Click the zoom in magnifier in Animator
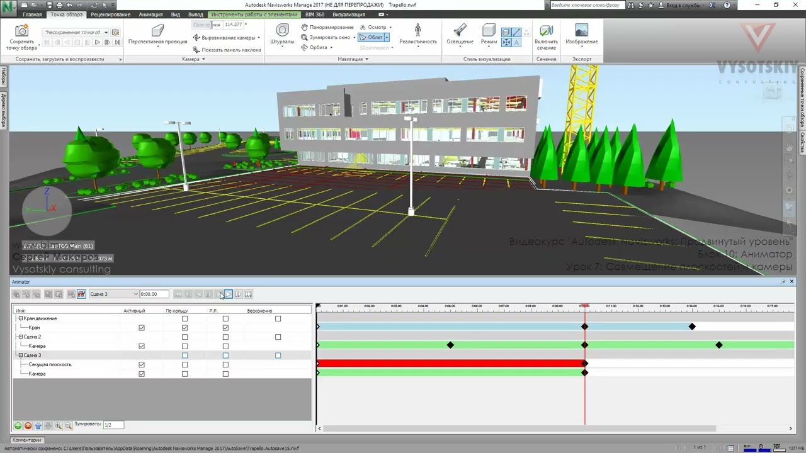The height and width of the screenshot is (453, 806). pyautogui.click(x=58, y=426)
